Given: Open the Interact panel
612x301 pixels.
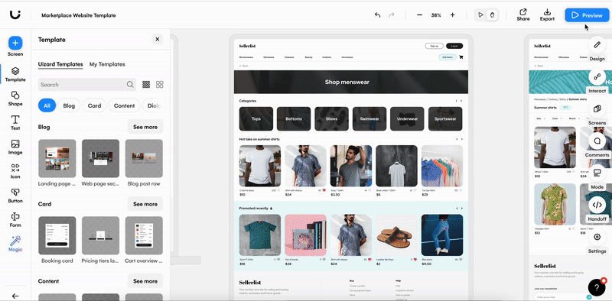Looking at the screenshot, I should point(597,81).
